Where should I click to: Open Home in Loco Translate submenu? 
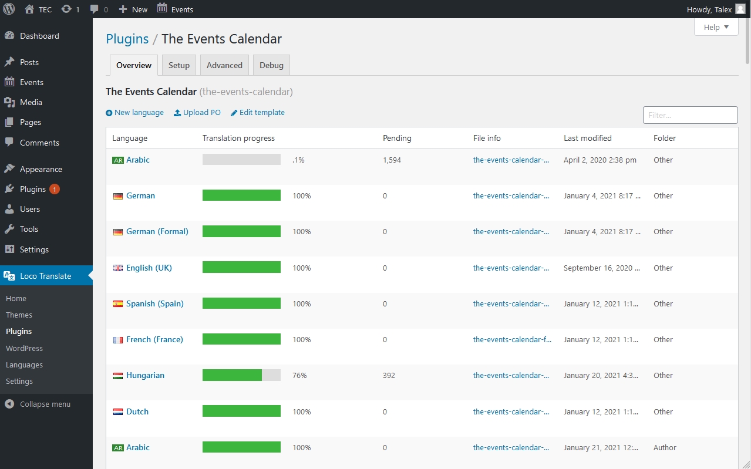16,299
